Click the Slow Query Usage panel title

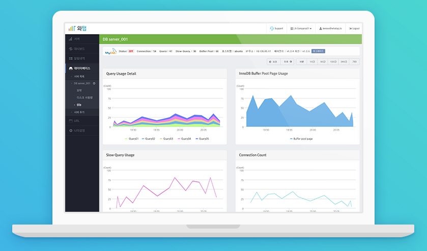pos(120,155)
